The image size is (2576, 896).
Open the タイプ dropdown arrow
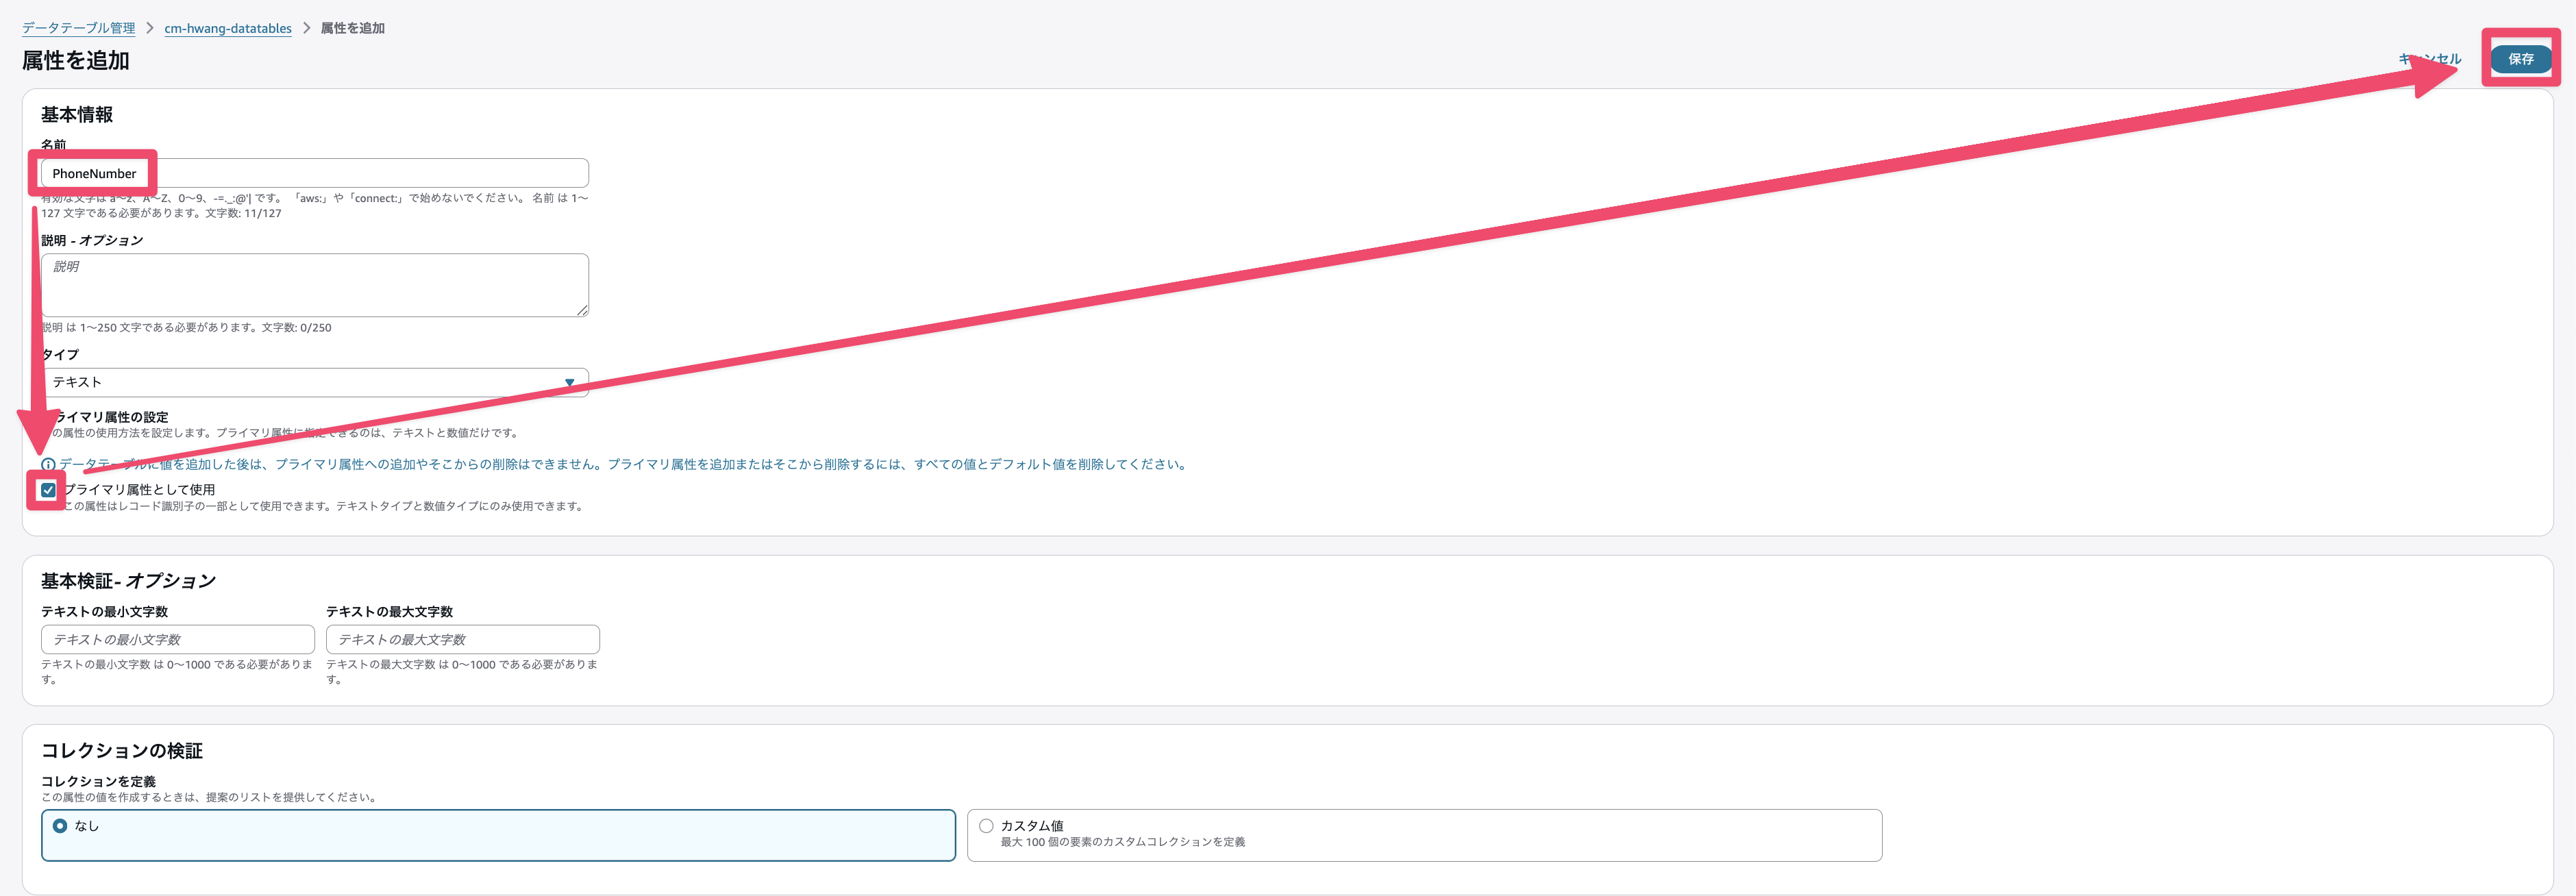[x=569, y=382]
